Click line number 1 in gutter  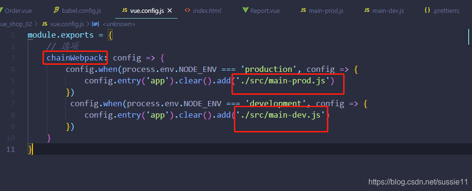point(12,35)
